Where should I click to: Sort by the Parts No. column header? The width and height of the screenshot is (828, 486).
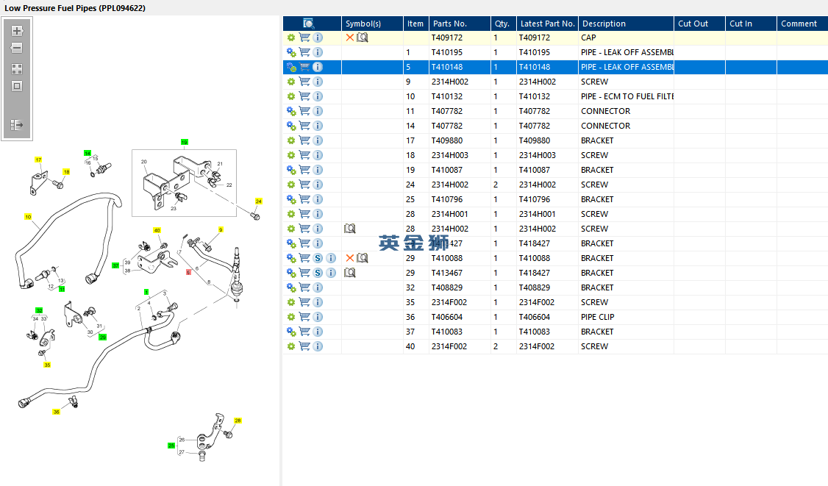pyautogui.click(x=460, y=24)
